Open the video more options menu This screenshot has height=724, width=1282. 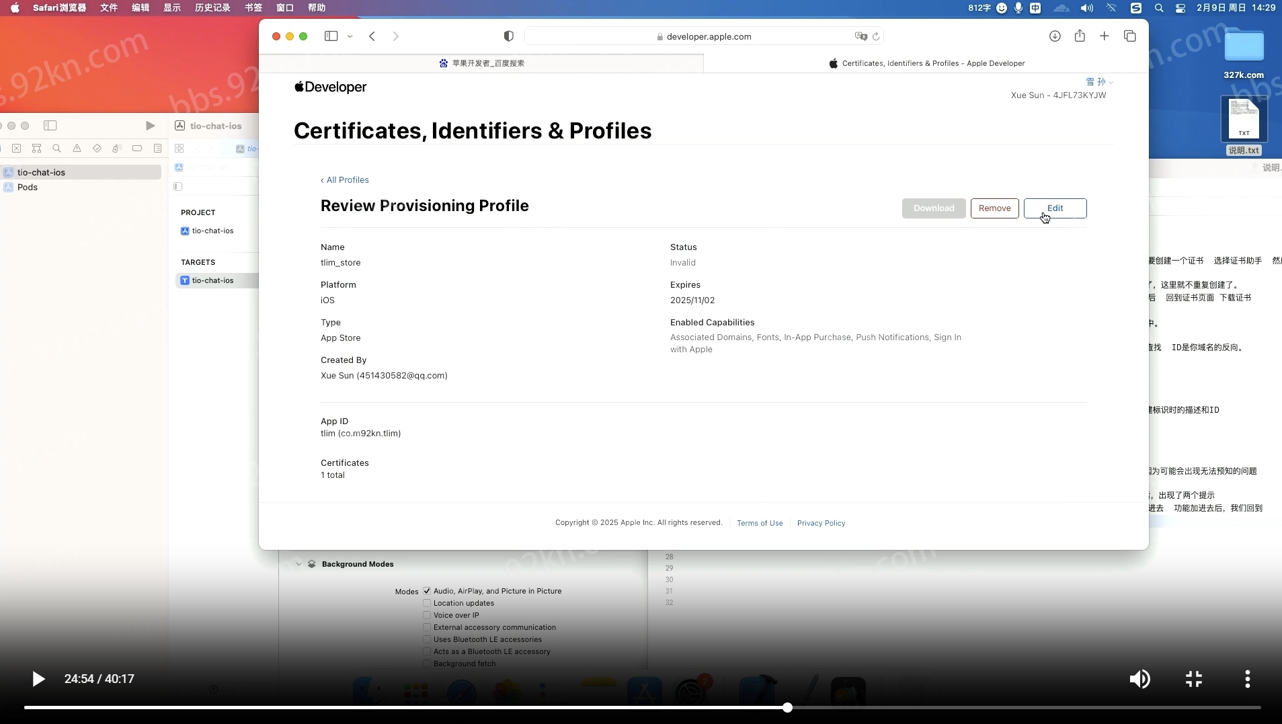pos(1248,679)
